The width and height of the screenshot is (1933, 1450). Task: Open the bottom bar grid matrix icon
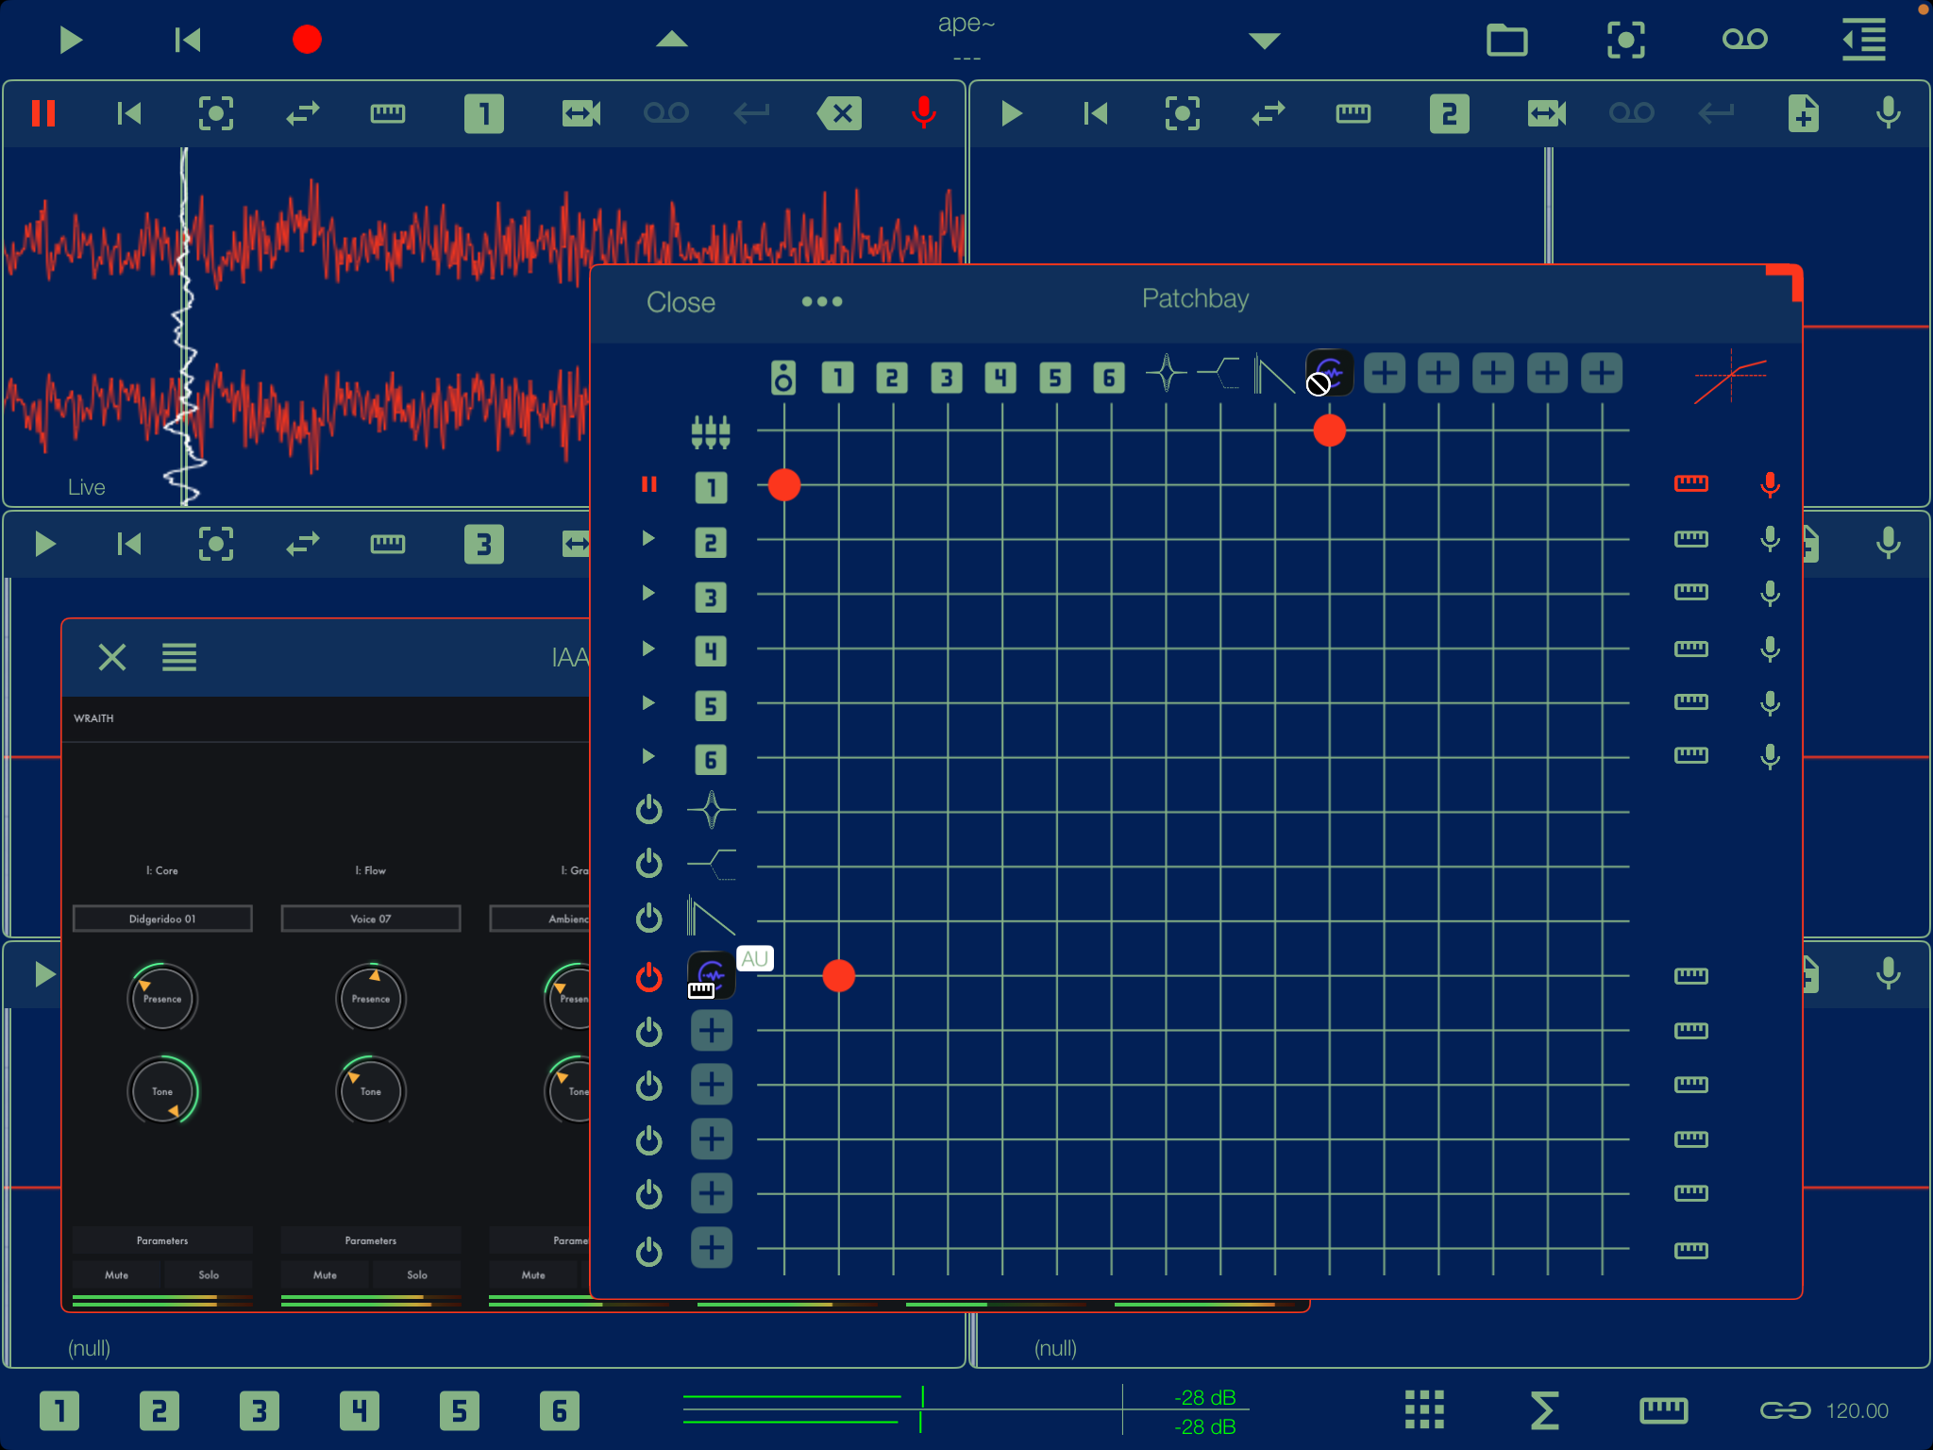(x=1424, y=1410)
